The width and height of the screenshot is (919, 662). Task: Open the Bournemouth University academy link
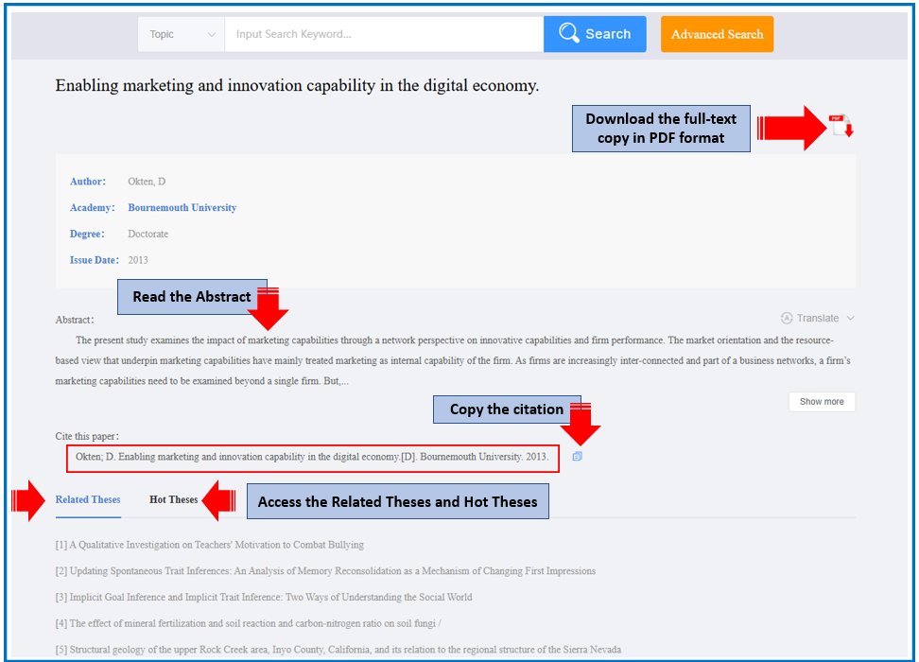pyautogui.click(x=182, y=207)
